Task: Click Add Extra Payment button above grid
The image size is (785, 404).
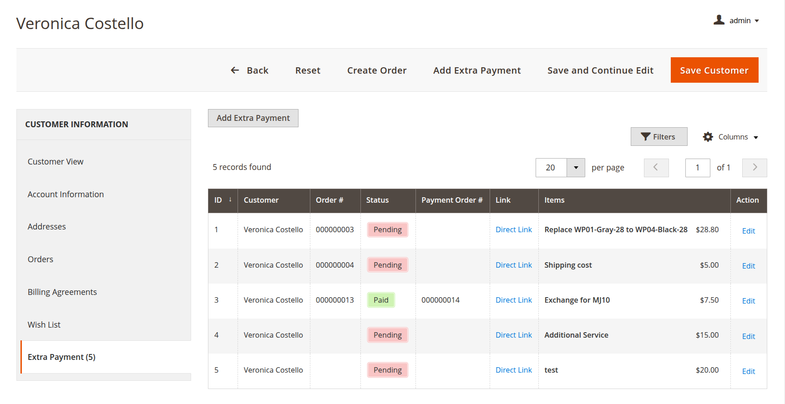Action: [x=253, y=118]
